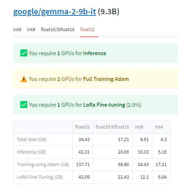Click the warning triangle icon for Full Training Adam
The image size is (178, 189).
pos(24,79)
